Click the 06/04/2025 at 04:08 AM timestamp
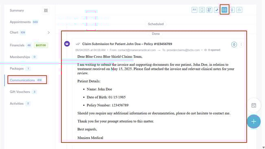The width and height of the screenshot is (265, 149). [x=90, y=50]
